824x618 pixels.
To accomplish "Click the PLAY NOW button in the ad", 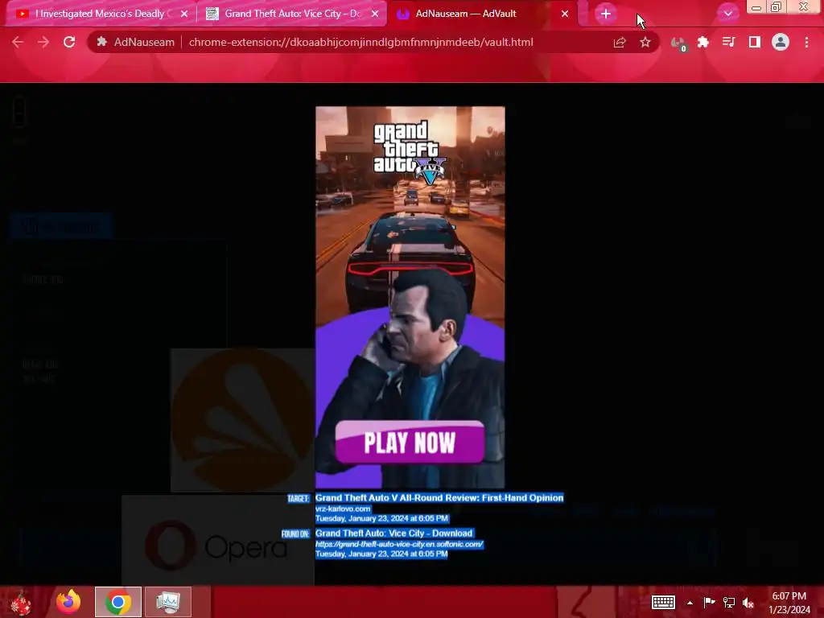I will point(410,442).
